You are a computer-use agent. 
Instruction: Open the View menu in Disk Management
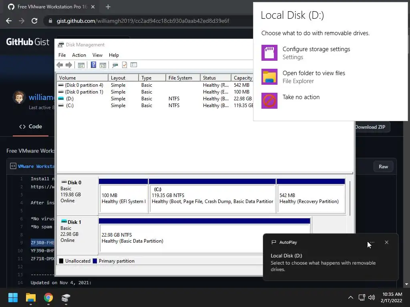click(97, 55)
